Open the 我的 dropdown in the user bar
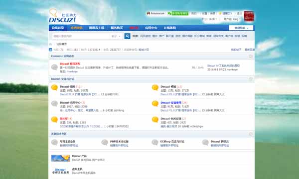Image resolution: width=299 pixels, height=179 pixels. (x=194, y=13)
